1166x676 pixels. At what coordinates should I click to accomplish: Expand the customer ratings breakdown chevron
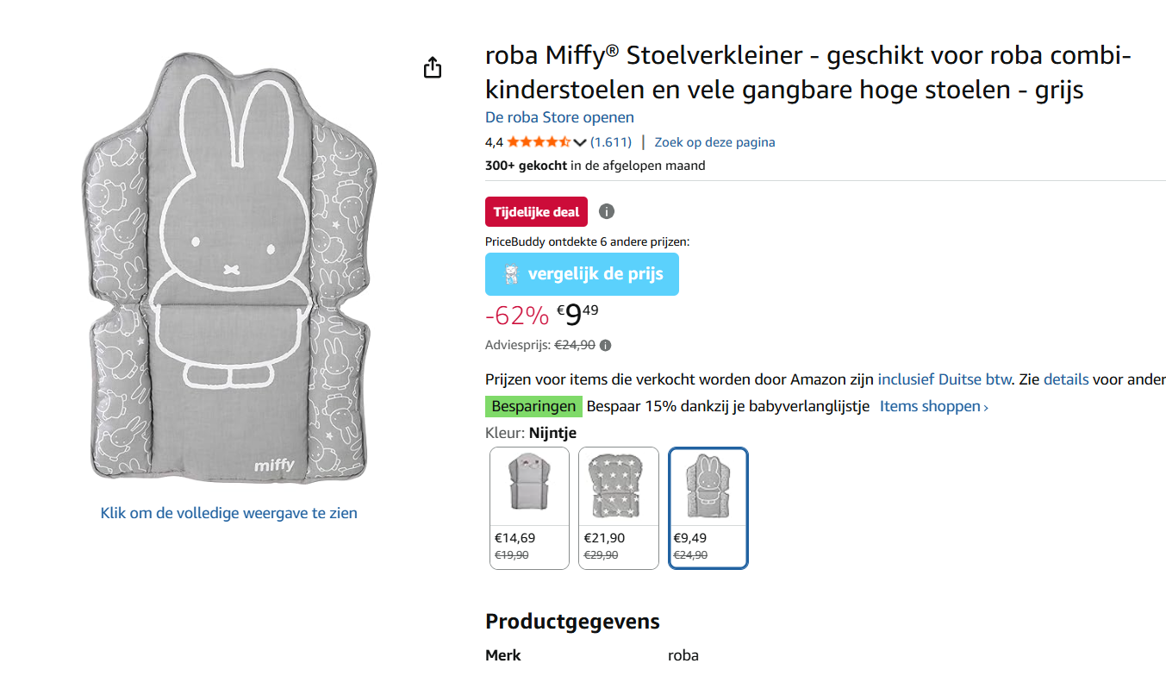[x=581, y=141]
